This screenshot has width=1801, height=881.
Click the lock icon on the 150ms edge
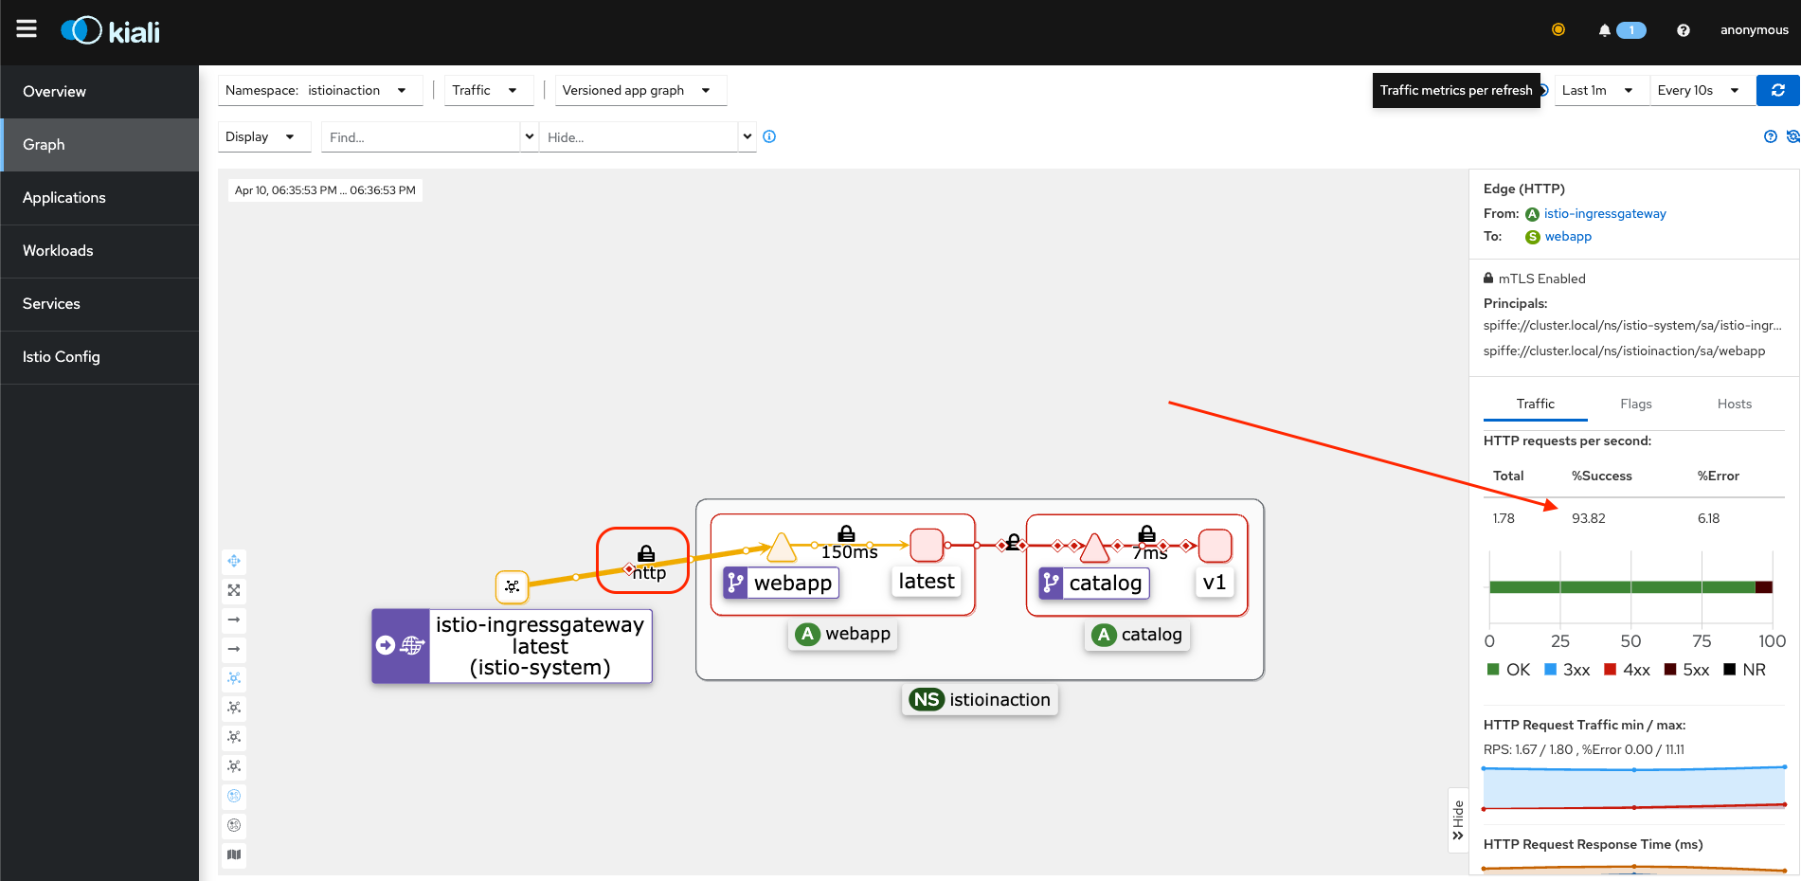click(x=846, y=534)
